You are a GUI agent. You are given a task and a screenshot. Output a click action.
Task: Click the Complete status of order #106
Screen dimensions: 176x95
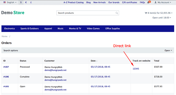coord(25,77)
